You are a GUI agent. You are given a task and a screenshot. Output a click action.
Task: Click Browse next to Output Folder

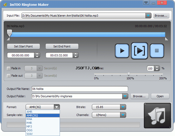tap(140, 96)
